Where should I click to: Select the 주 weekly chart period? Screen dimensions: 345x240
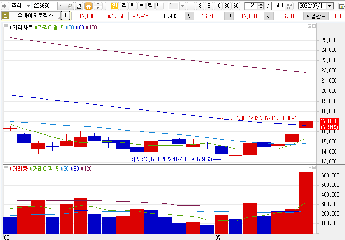124,6
